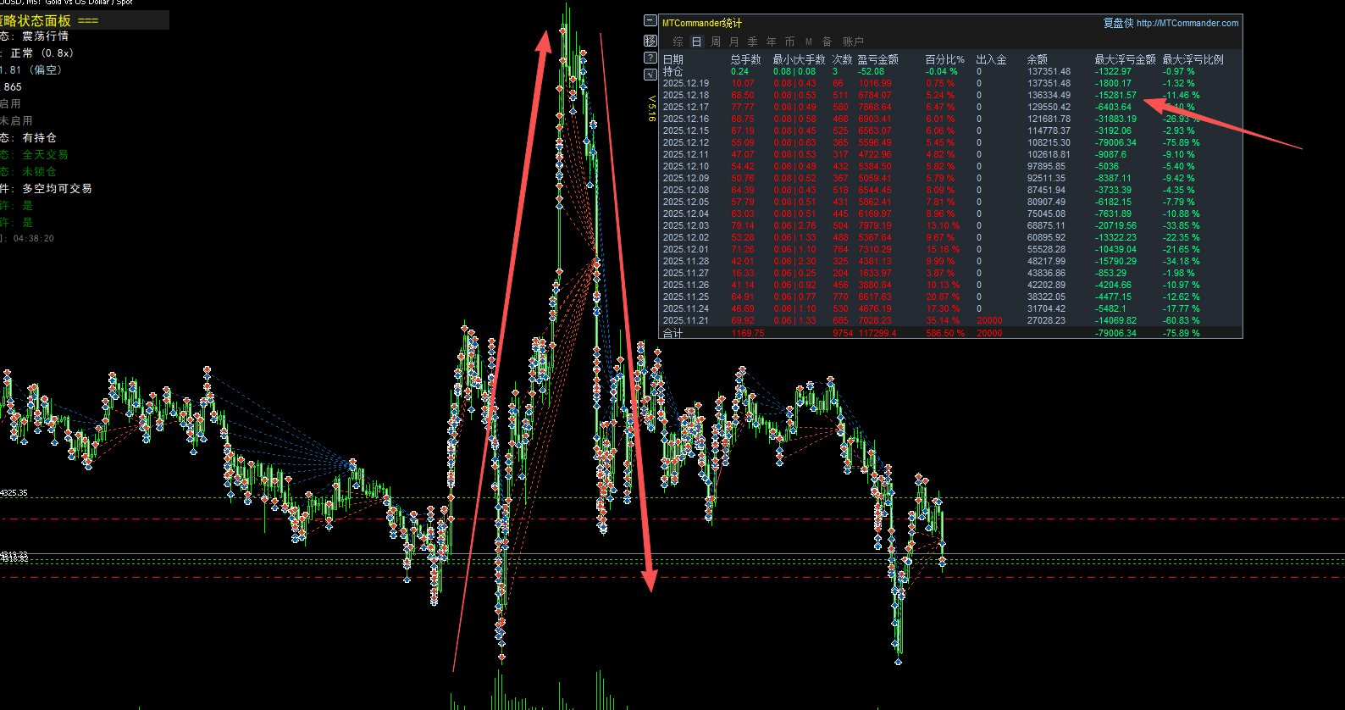Screen dimensions: 1345x710
Task: Select the 2025.12.19 date row
Action: pyautogui.click(x=686, y=83)
